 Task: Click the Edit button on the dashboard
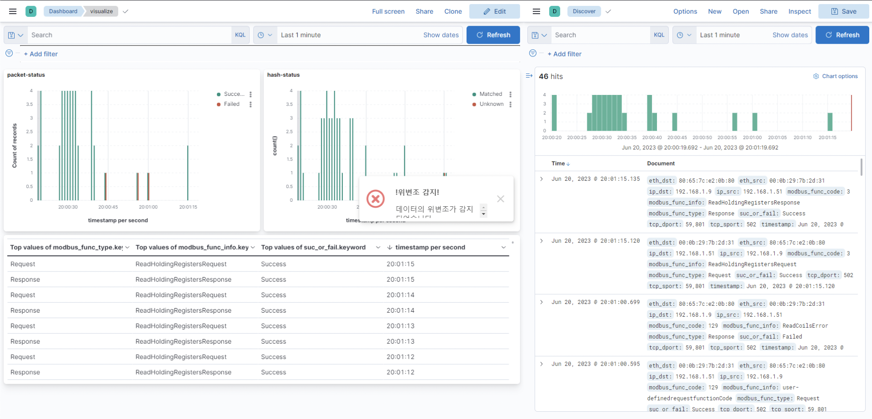point(494,11)
